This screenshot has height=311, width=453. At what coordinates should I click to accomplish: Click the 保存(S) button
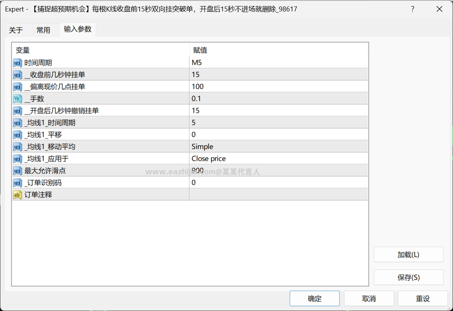(408, 277)
